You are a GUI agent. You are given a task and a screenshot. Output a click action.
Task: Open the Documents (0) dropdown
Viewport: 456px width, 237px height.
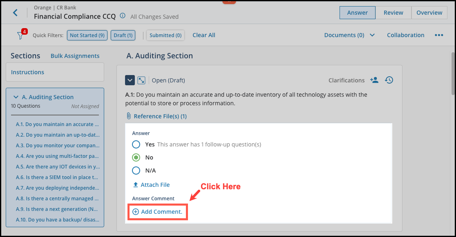tap(349, 35)
